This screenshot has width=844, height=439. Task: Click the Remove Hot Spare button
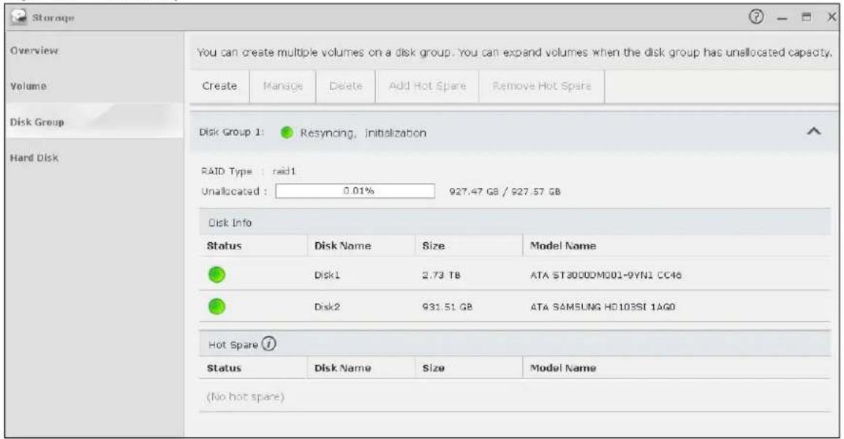click(x=542, y=86)
